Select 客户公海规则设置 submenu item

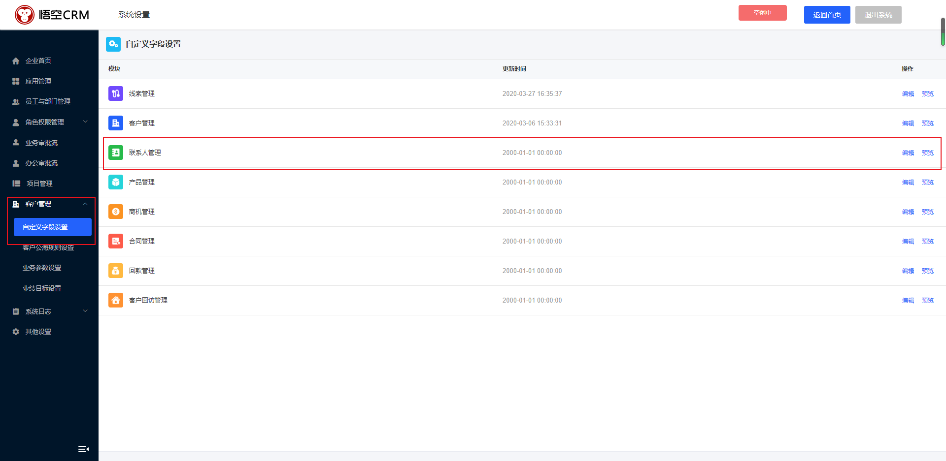click(48, 248)
